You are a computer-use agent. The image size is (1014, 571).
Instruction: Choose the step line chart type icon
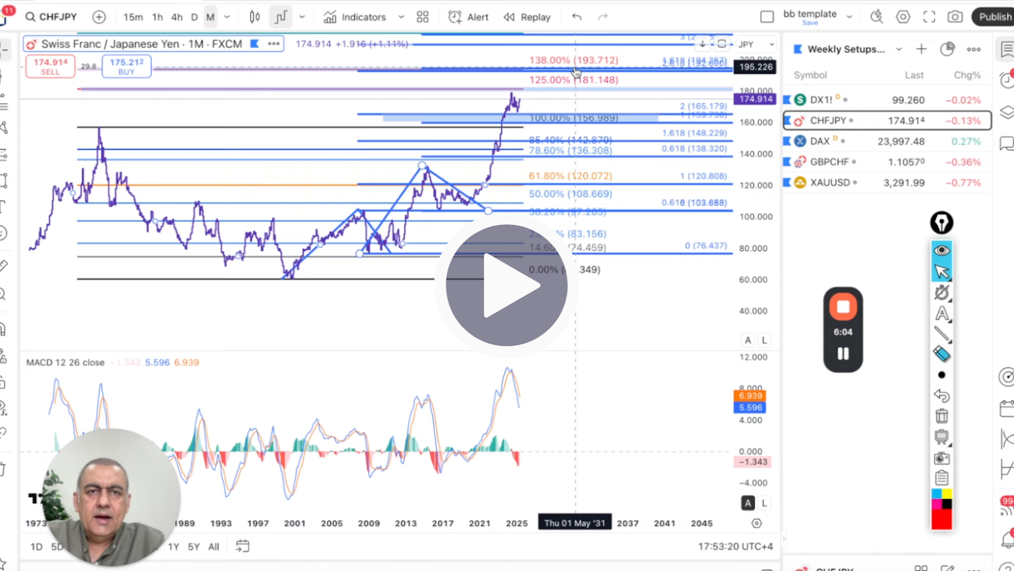coord(281,17)
